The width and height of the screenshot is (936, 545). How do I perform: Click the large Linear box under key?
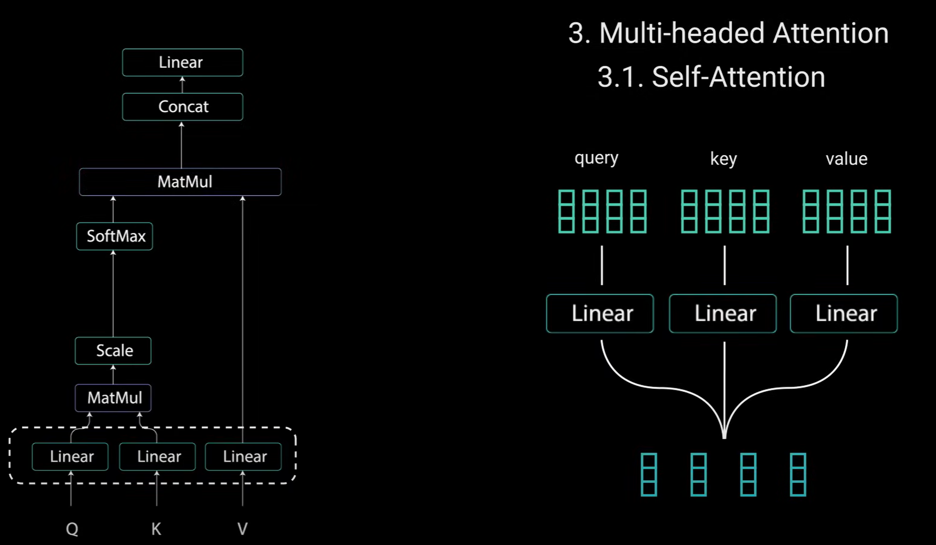722,314
